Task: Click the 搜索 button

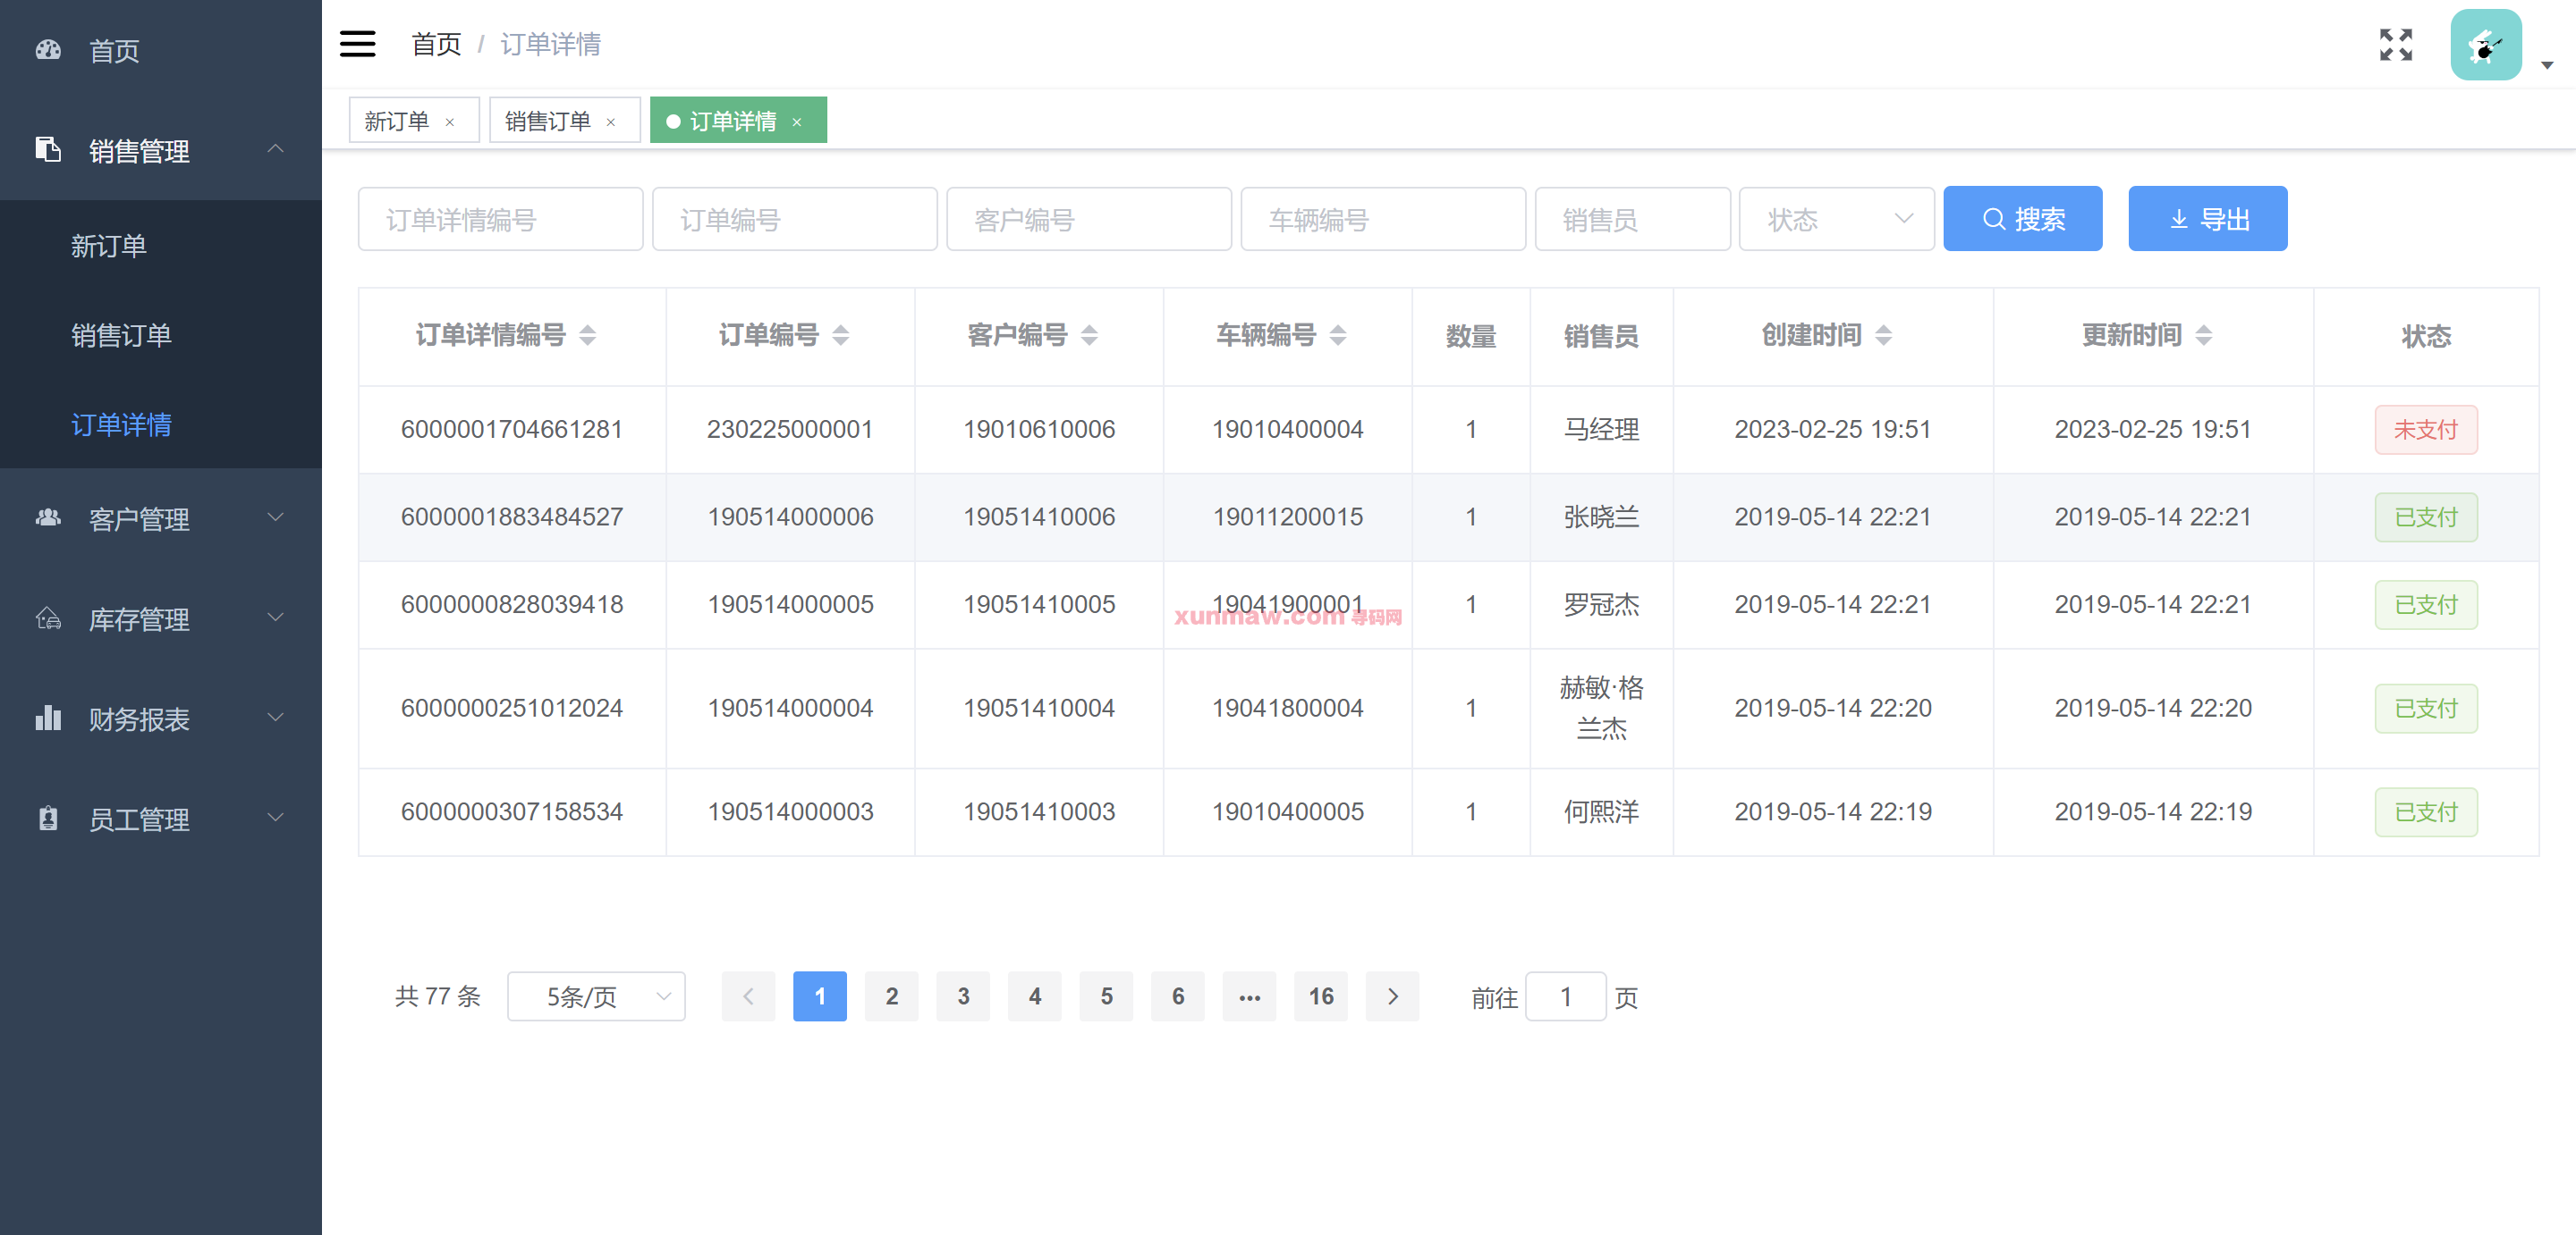Action: click(2021, 219)
